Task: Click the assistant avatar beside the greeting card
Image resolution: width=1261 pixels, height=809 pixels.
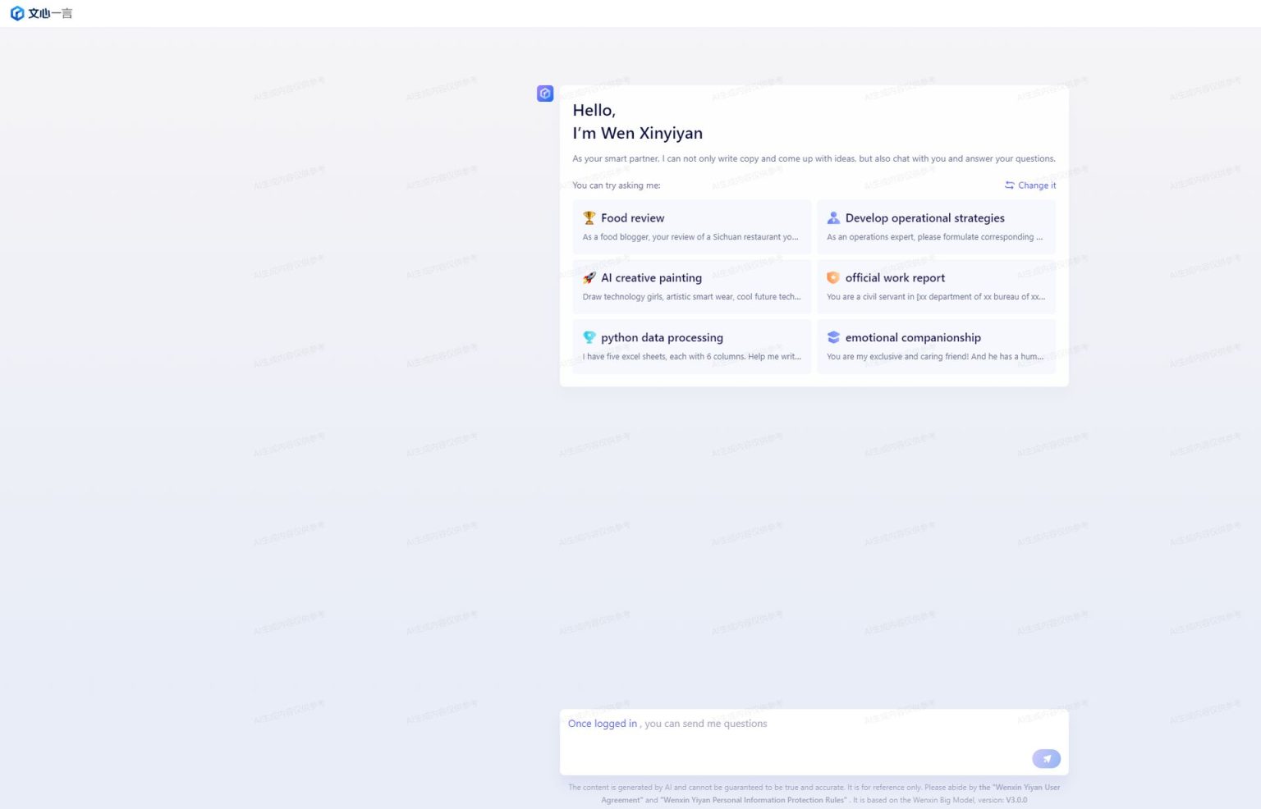Action: click(544, 94)
